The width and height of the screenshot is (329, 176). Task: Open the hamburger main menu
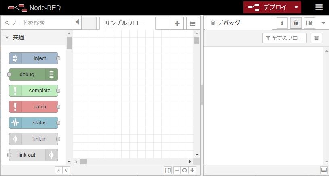[x=319, y=7]
